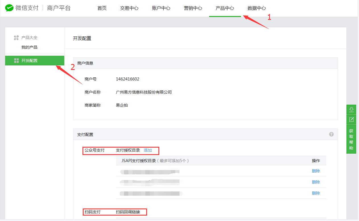Click the 产品大全 four-dot icon
The height and width of the screenshot is (221, 359).
click(16, 38)
